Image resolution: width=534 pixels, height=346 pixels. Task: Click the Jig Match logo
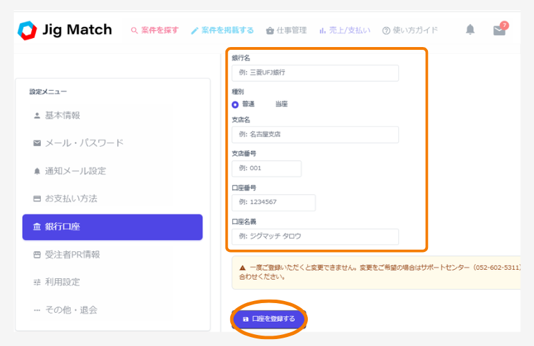tap(64, 30)
